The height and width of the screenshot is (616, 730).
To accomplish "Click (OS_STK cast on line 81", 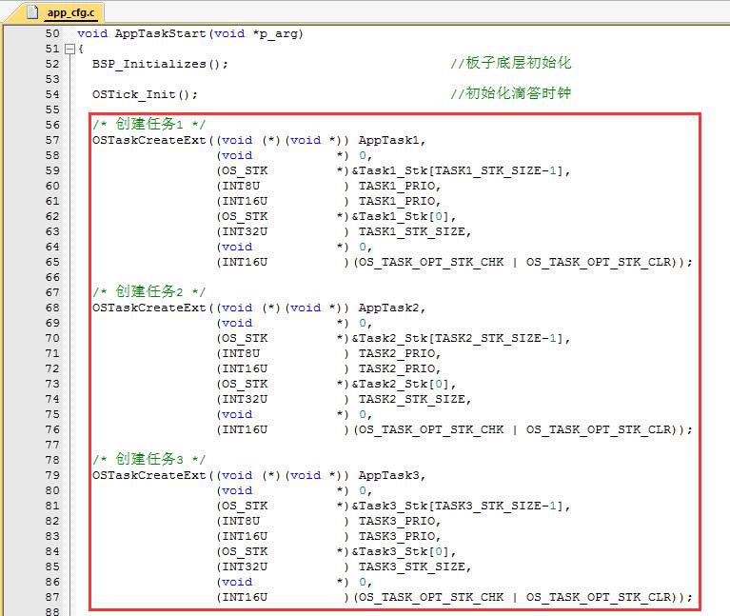I will point(242,507).
